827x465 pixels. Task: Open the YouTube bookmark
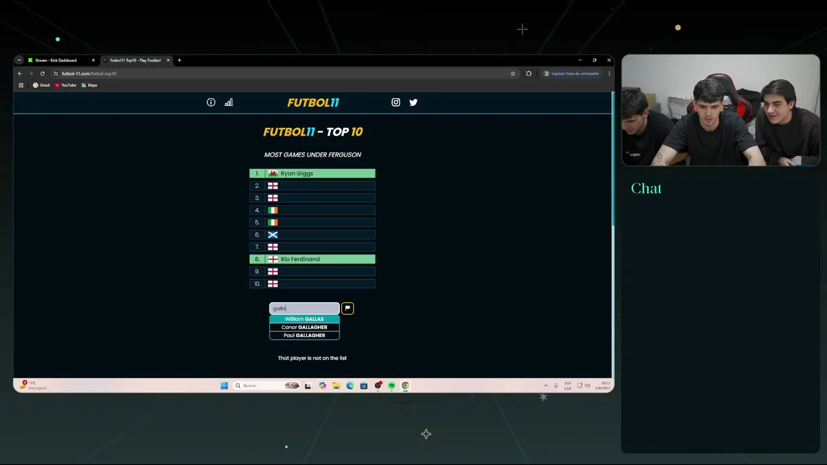[65, 85]
